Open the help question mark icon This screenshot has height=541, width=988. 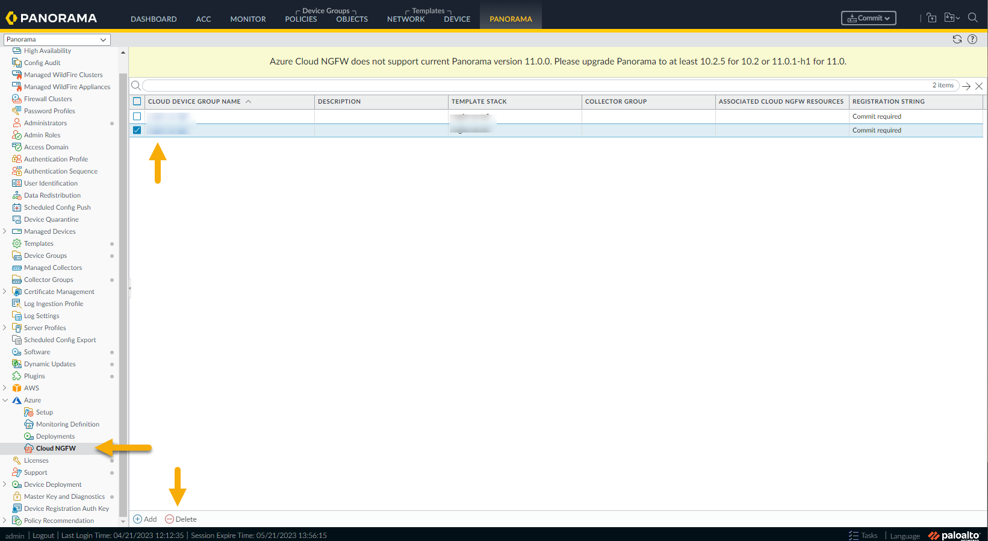click(x=972, y=39)
